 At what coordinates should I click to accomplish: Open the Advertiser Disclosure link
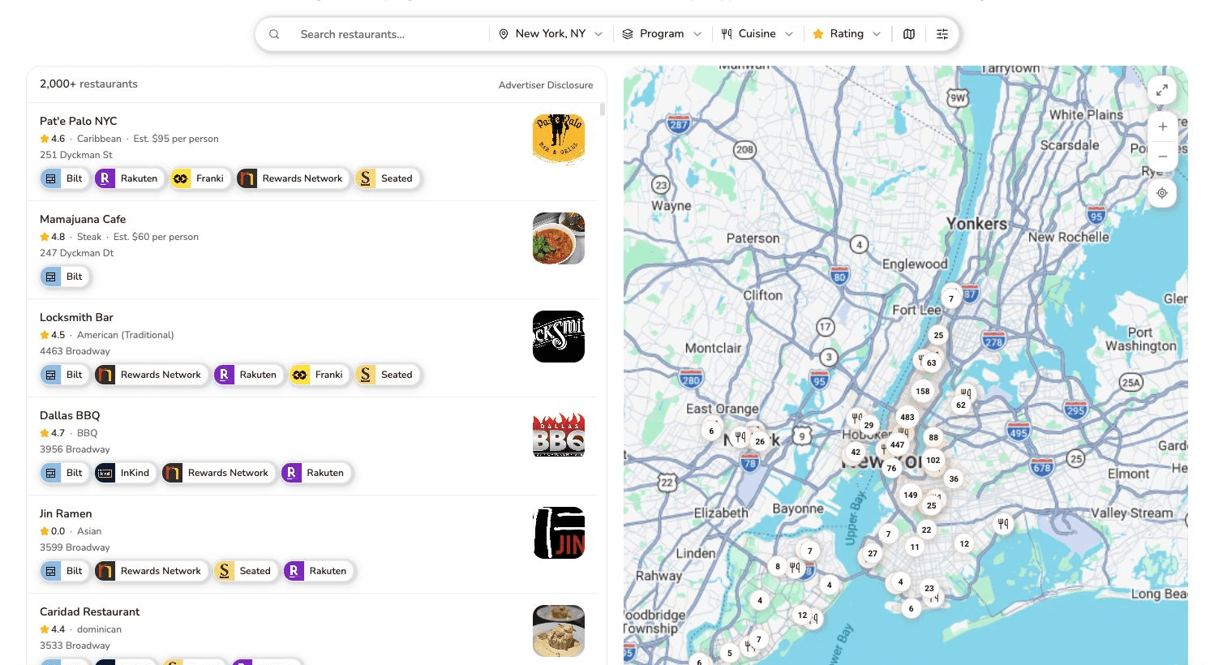[546, 85]
